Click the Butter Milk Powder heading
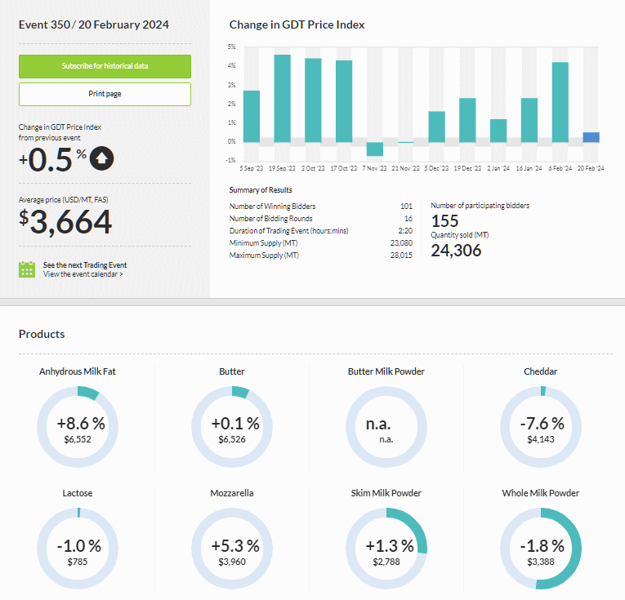The width and height of the screenshot is (625, 600). [x=386, y=371]
